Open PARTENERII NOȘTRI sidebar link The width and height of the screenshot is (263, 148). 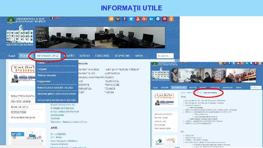coord(23,118)
